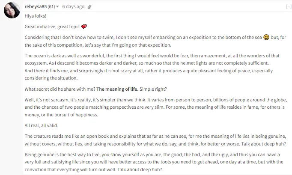Image resolution: width=292 pixels, height=175 pixels.
Task: Visit the rebeysa85 username link
Action: coord(36,6)
